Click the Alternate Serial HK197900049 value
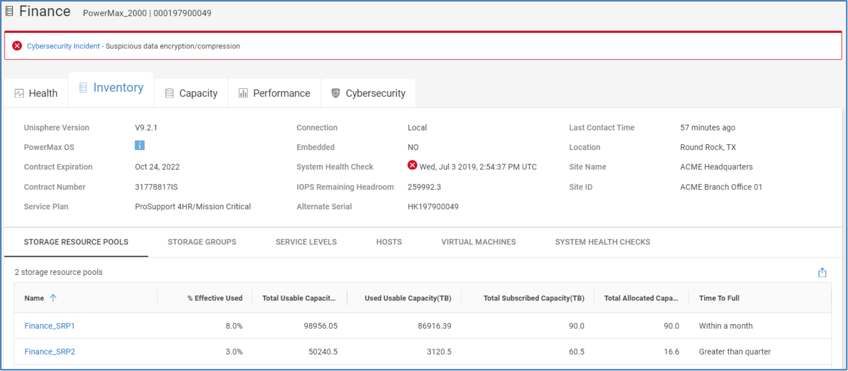This screenshot has width=848, height=371. click(433, 207)
